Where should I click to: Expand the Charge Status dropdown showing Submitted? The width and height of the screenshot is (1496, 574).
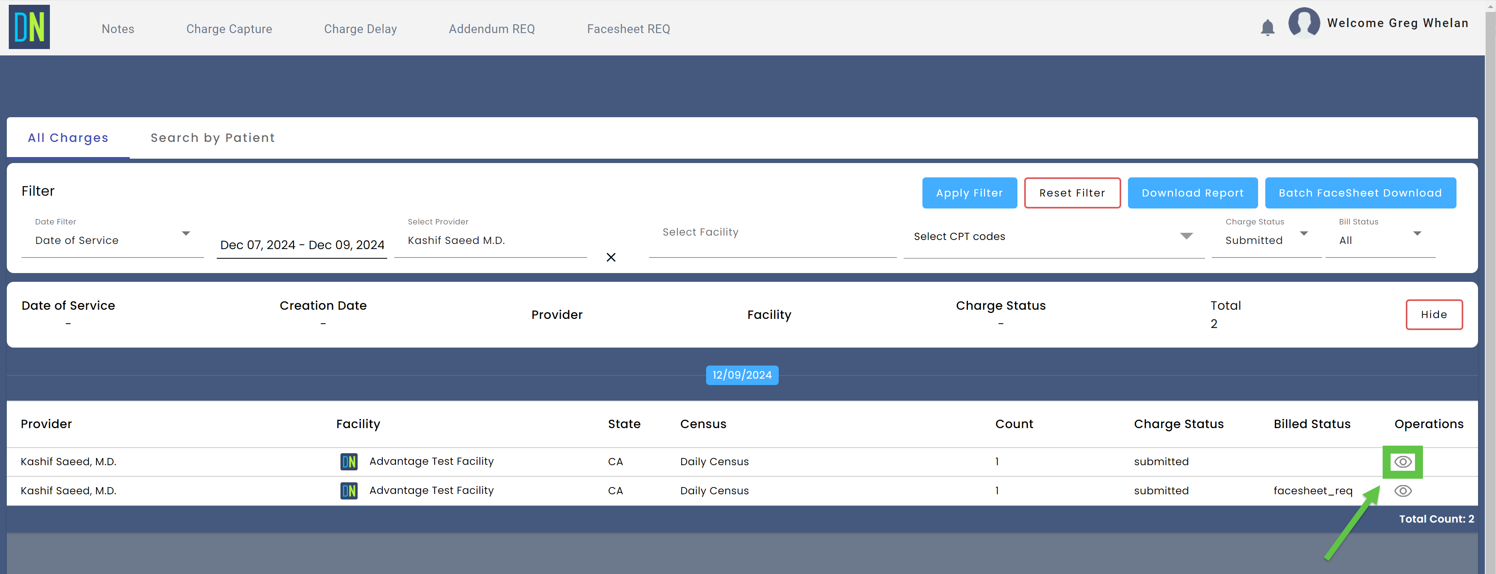coord(1304,234)
